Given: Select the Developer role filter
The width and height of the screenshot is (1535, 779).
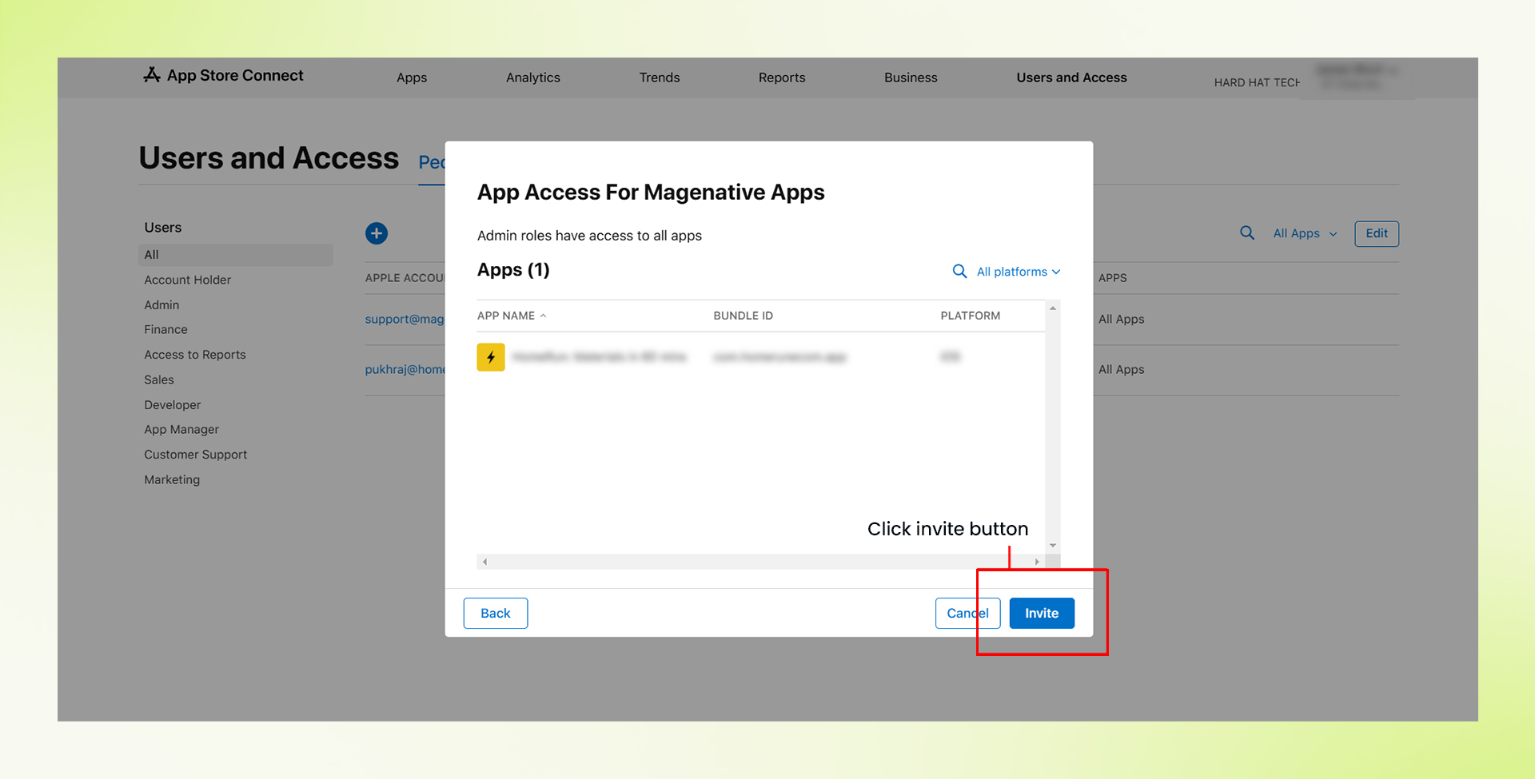Looking at the screenshot, I should click(173, 405).
